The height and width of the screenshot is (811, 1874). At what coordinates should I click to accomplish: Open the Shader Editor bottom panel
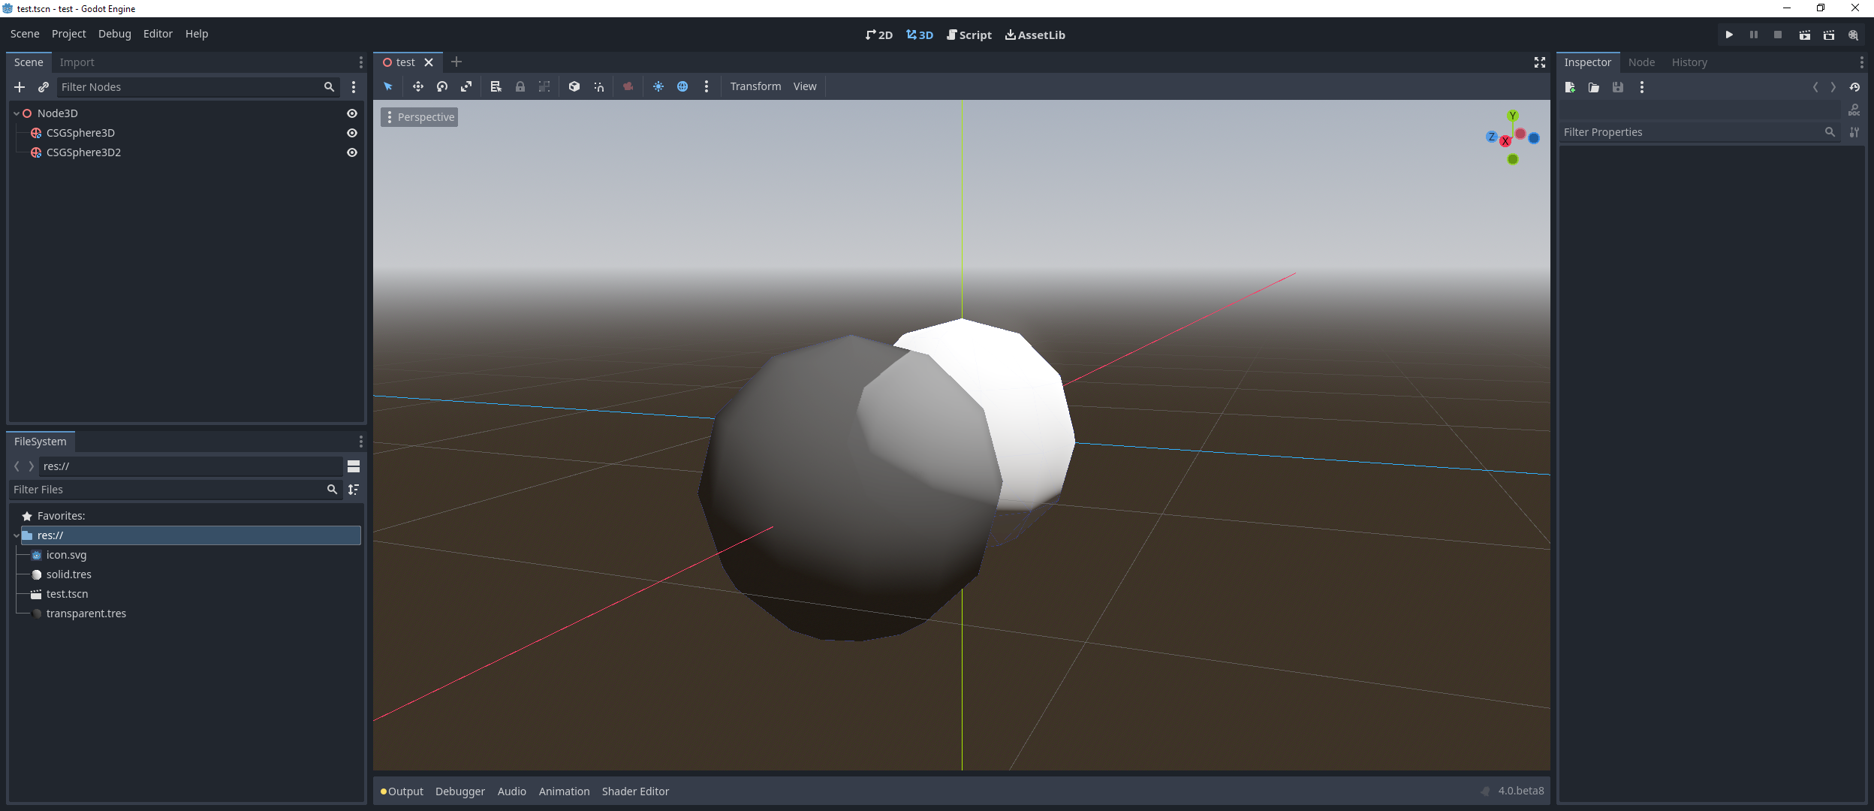click(x=634, y=791)
